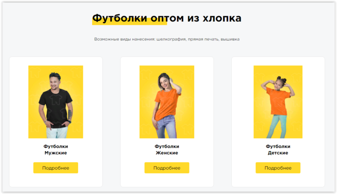
Task: Click the girl's turquoise pants
Action: [x=276, y=126]
